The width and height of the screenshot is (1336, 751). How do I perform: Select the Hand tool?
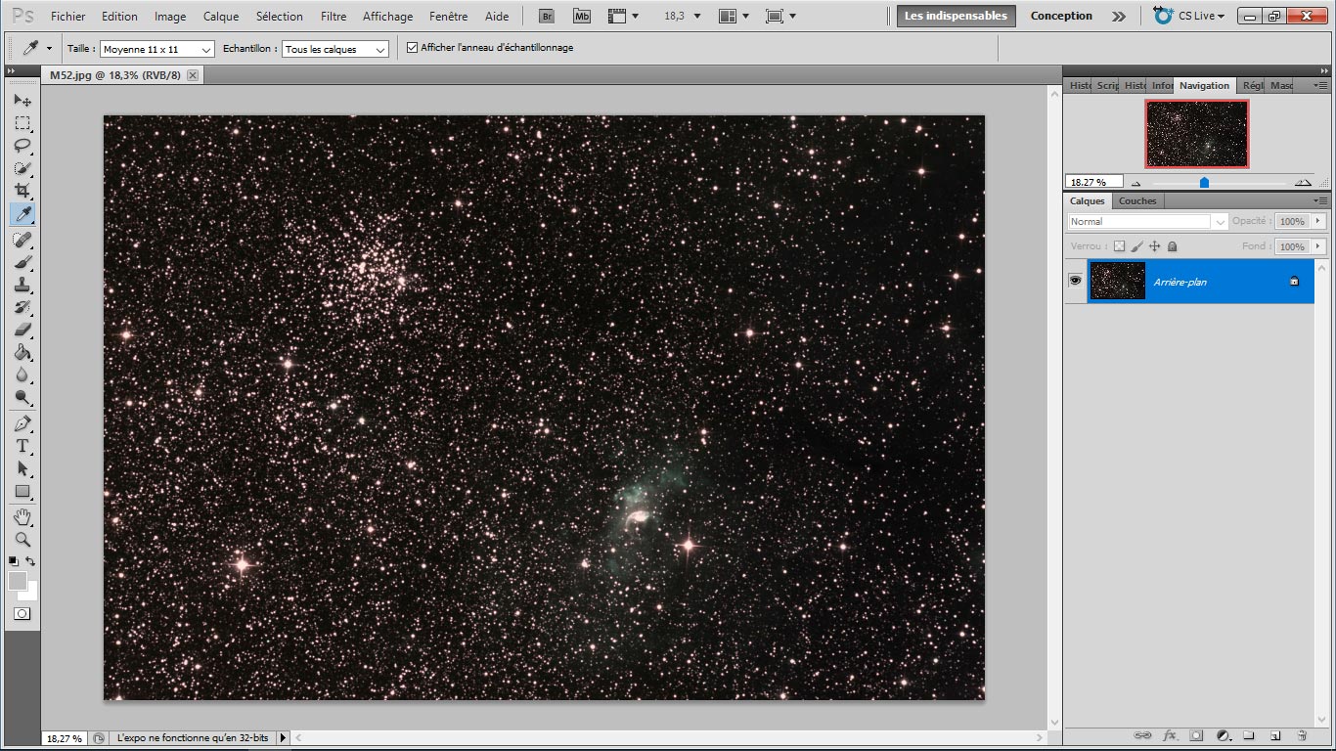22,516
